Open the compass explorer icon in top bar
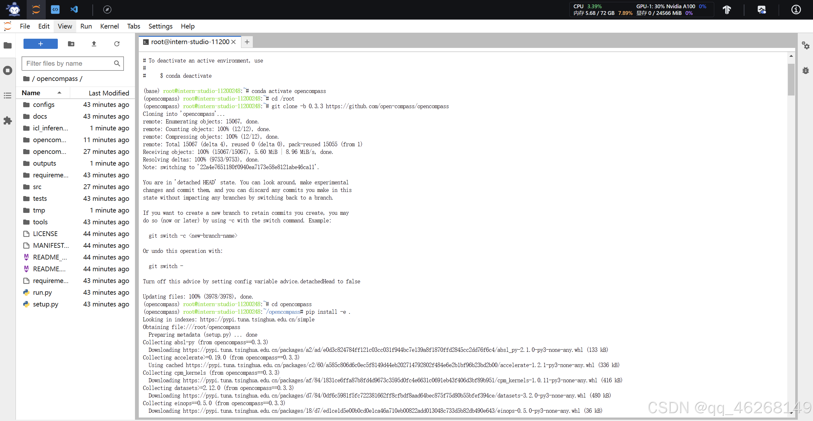Screen dimensions: 813x421 click(x=107, y=10)
